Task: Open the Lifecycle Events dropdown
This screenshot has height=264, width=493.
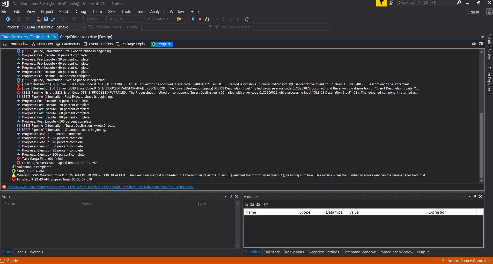Action: pos(106,27)
